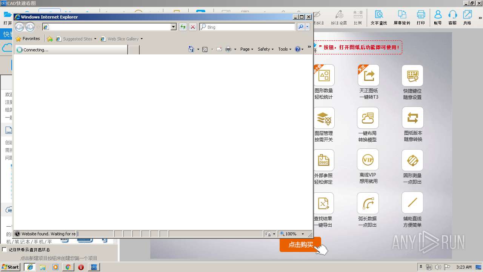483x272 pixels.
Task: Open the 文字查找 text search tool
Action: click(379, 17)
